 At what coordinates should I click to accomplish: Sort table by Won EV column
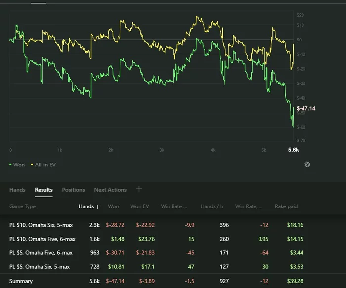[139, 206]
